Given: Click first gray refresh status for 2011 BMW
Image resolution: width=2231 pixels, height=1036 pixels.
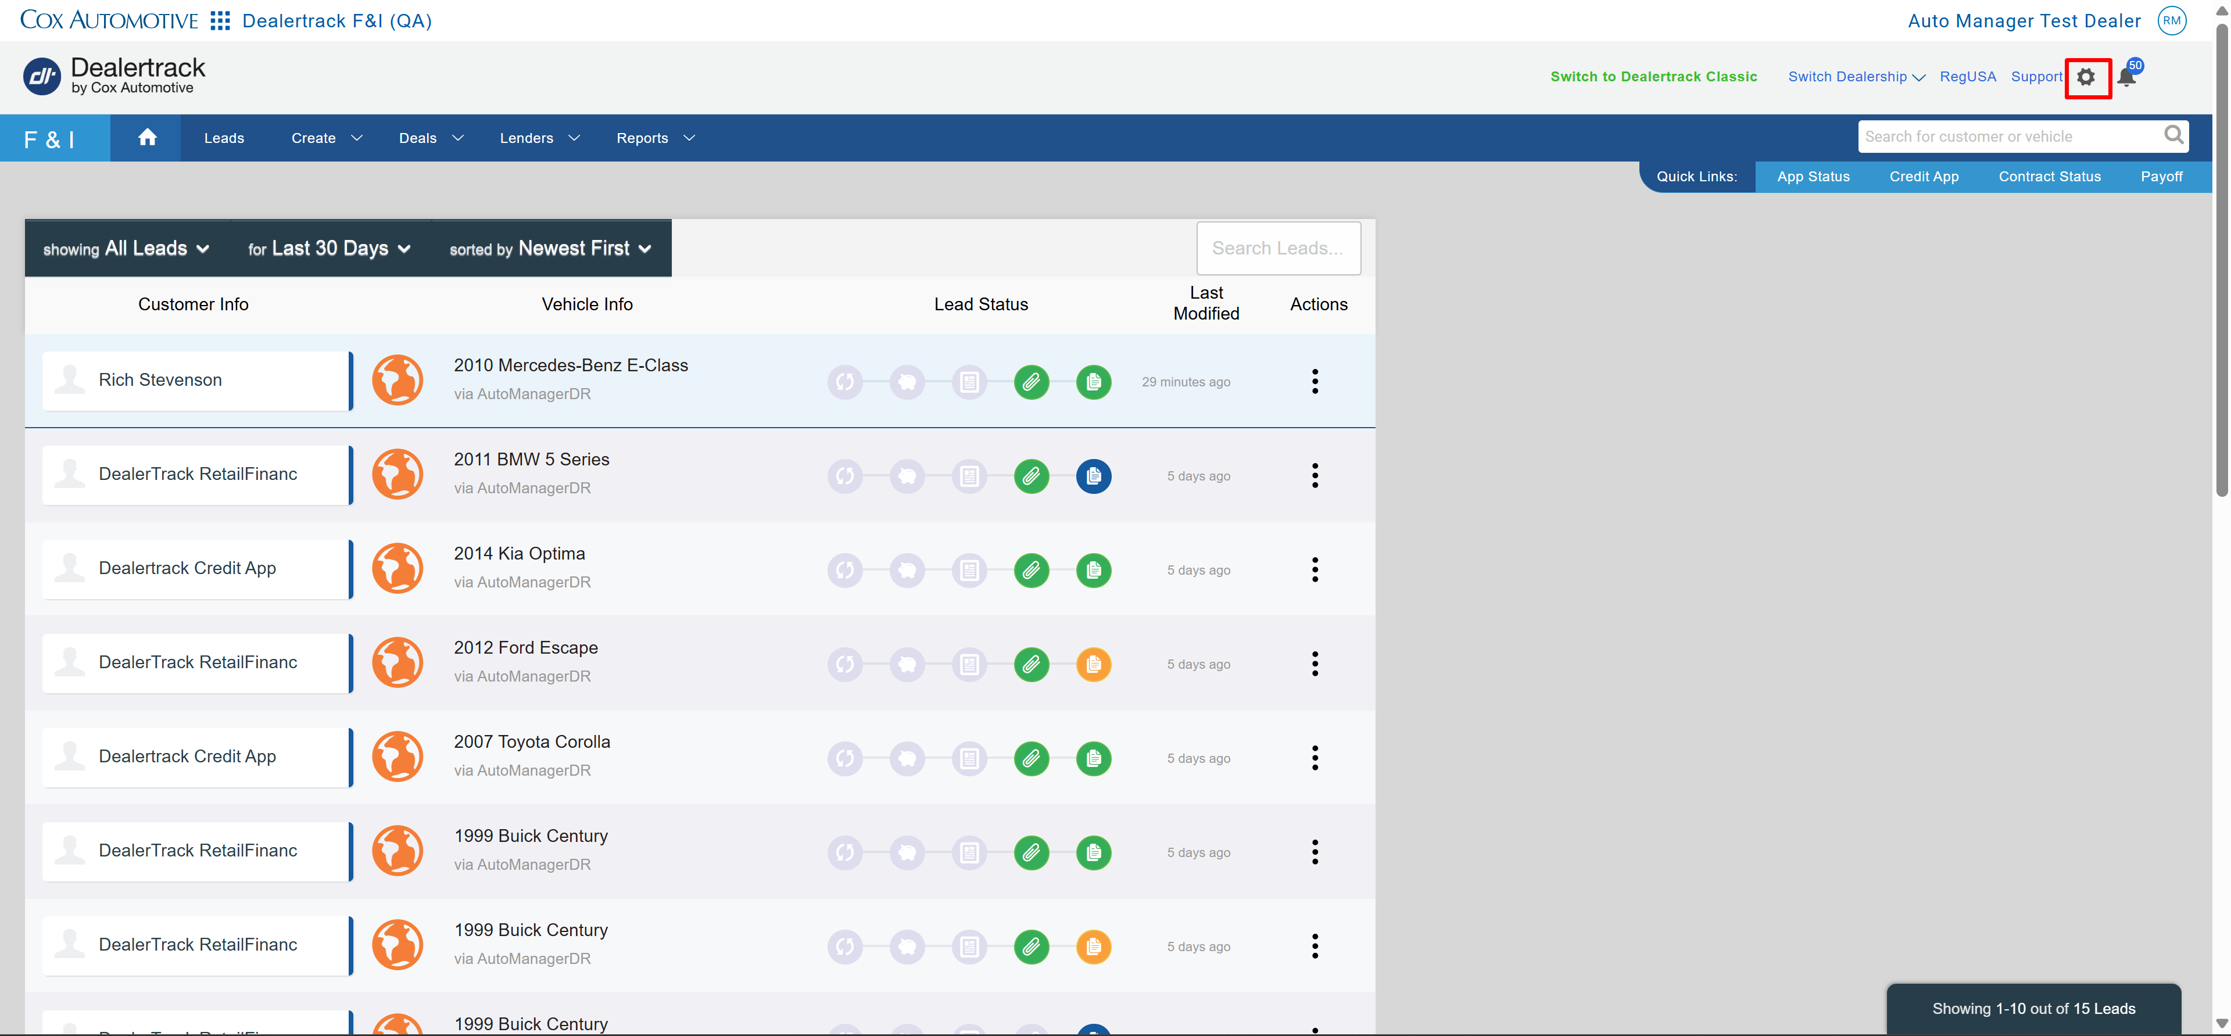Looking at the screenshot, I should coord(844,476).
